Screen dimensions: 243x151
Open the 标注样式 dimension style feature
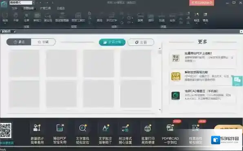pyautogui.click(x=125, y=134)
